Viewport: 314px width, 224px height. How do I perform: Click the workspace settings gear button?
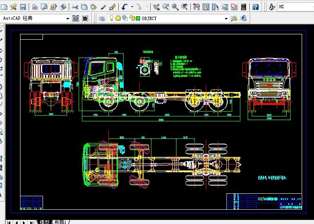coord(76,18)
